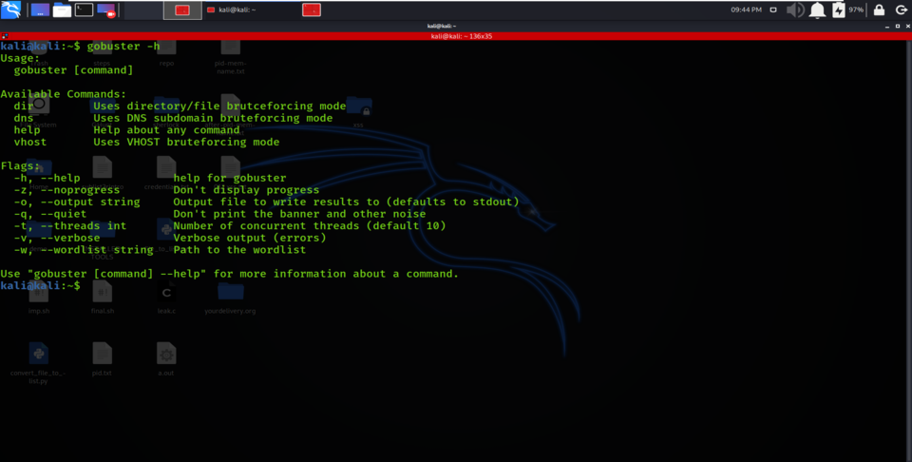Viewport: 912px width, 462px height.
Task: Launch terminal emulator from the panel
Action: tap(84, 10)
